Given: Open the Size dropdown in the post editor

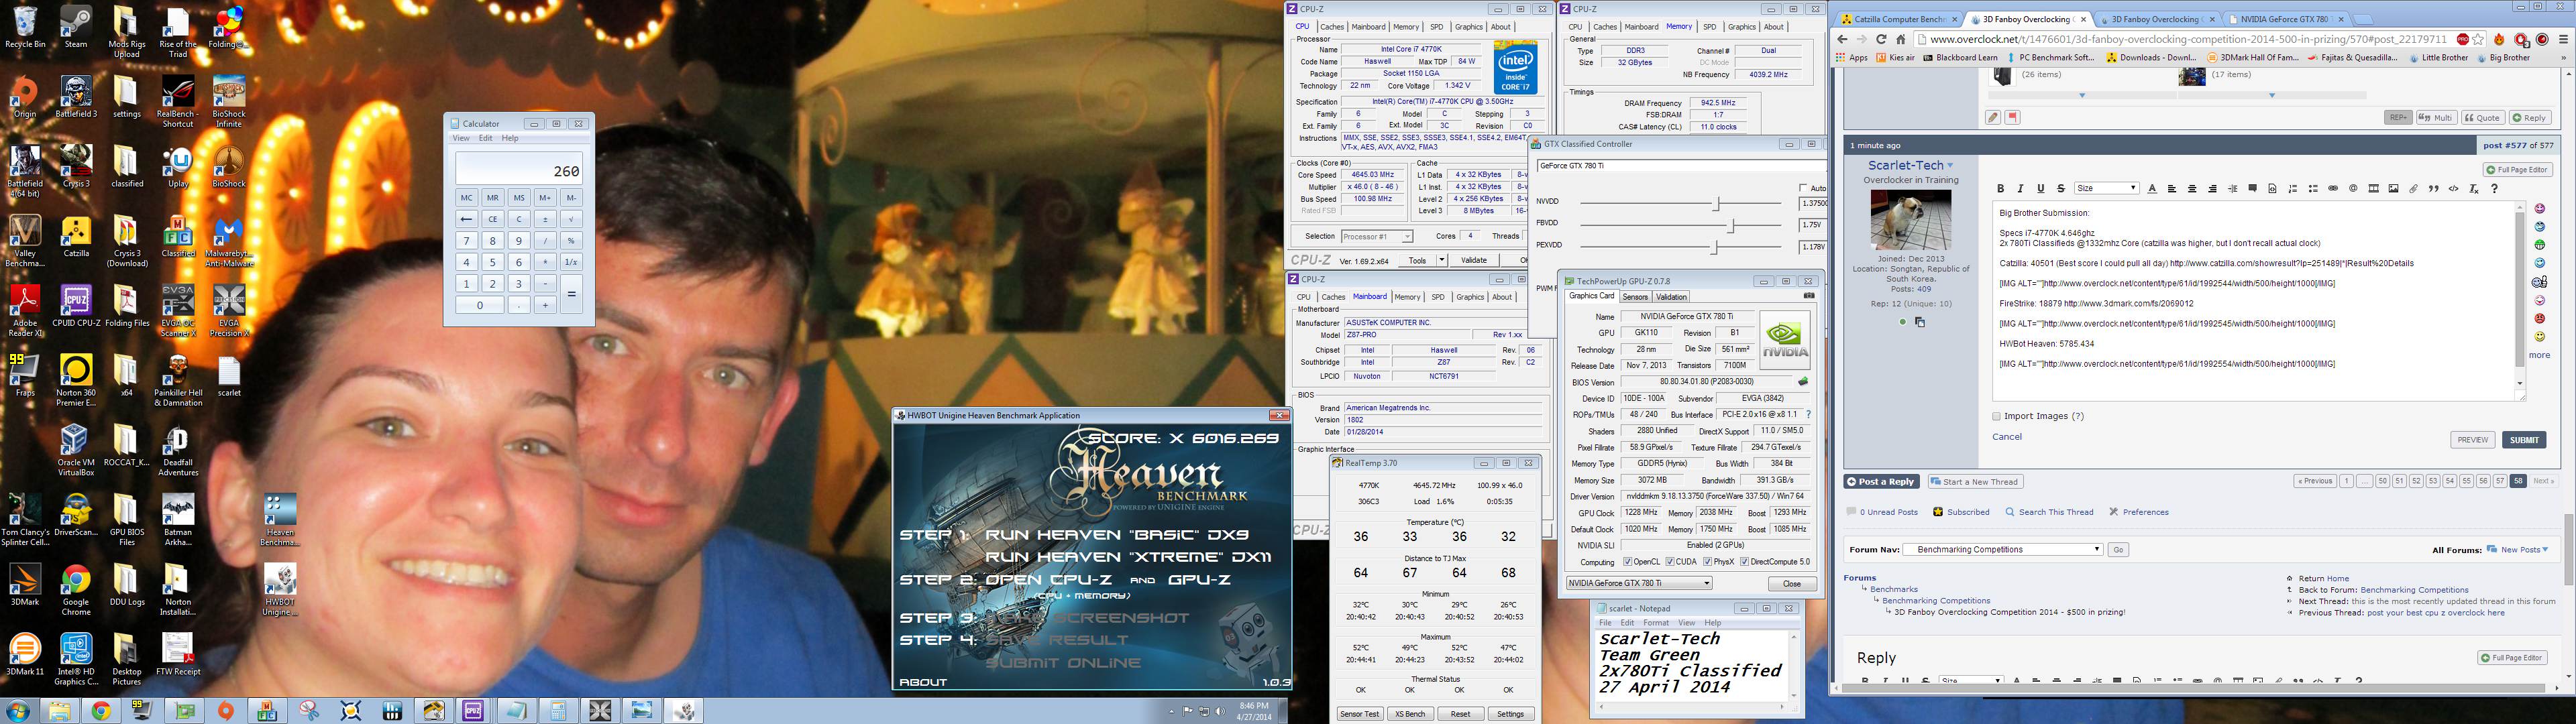Looking at the screenshot, I should pos(2106,189).
